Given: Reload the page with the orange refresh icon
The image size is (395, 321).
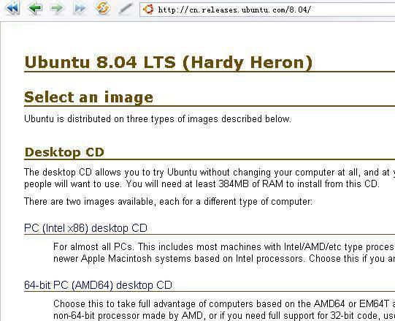Looking at the screenshot, I should 102,7.
